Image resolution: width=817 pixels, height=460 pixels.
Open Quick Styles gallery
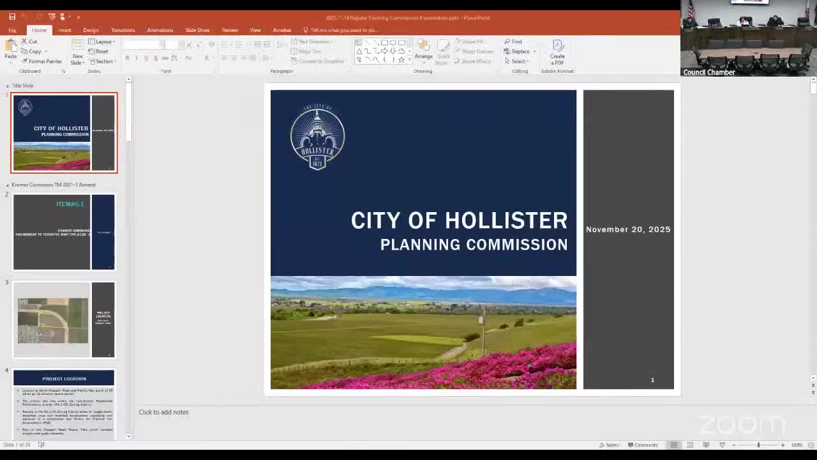442,51
